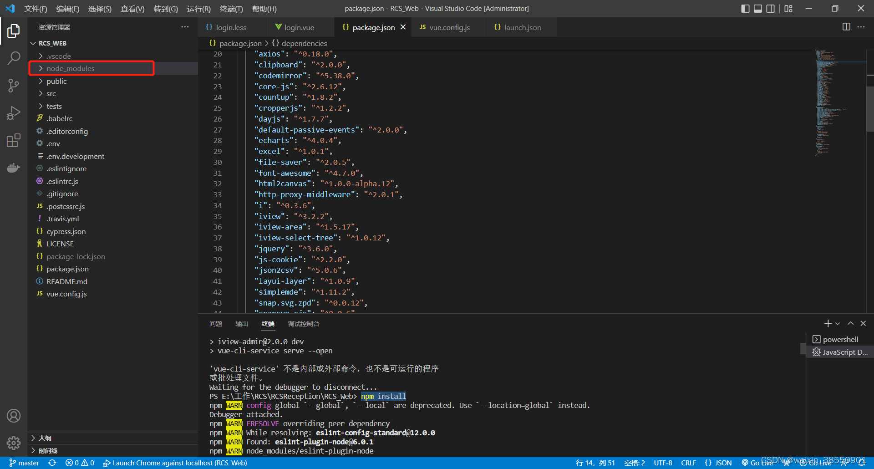Viewport: 874px width, 469px height.
Task: Switch to the vue.config.js tab
Action: [x=449, y=27]
